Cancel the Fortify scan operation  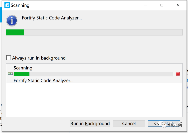(129, 124)
